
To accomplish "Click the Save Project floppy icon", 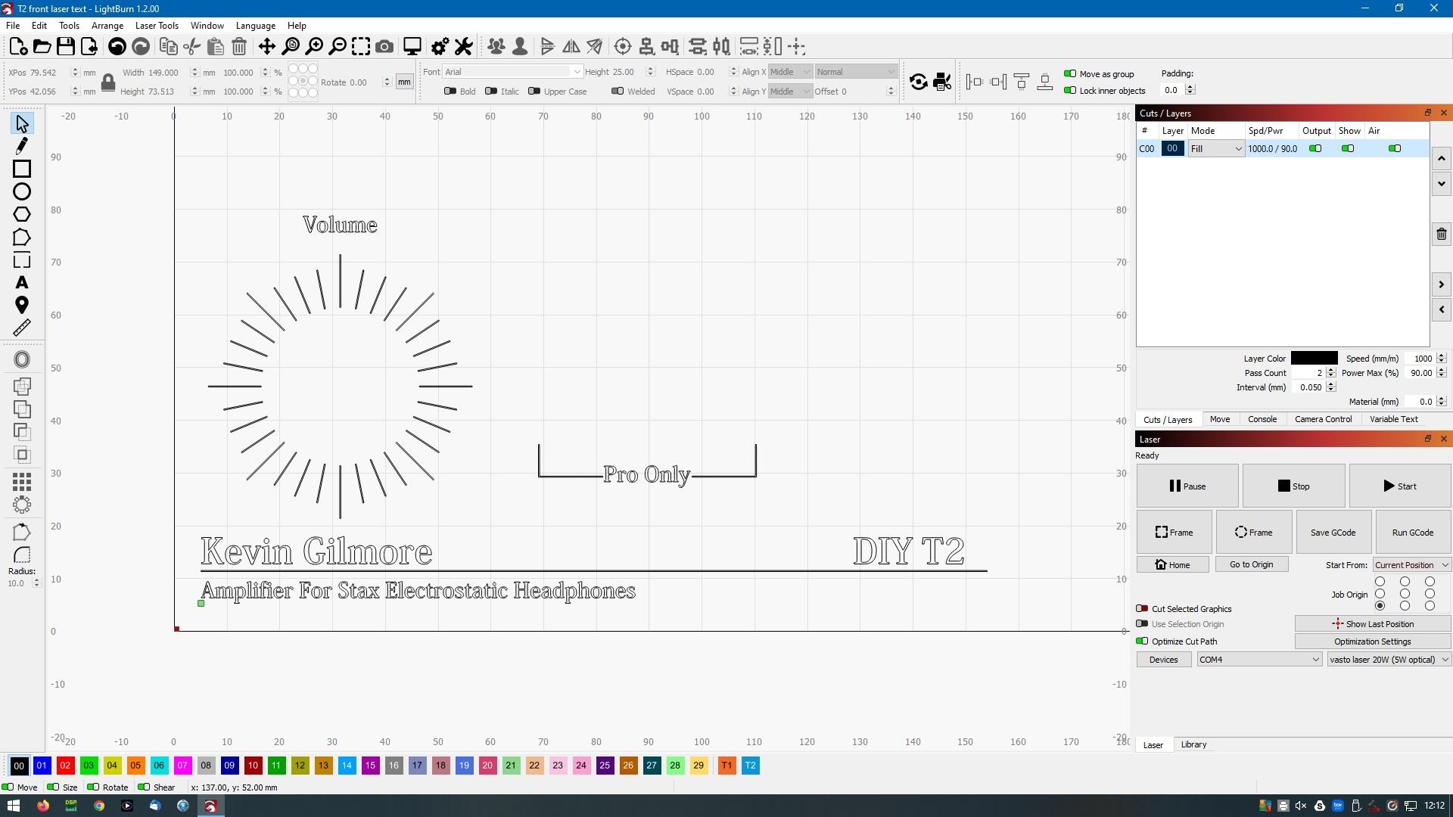I will [x=66, y=47].
